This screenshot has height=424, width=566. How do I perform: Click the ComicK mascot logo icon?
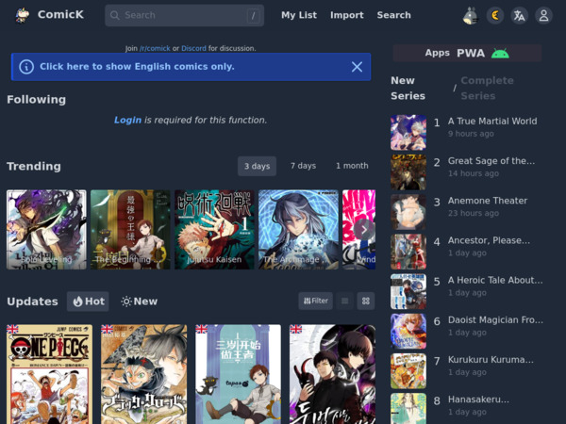[x=22, y=15]
